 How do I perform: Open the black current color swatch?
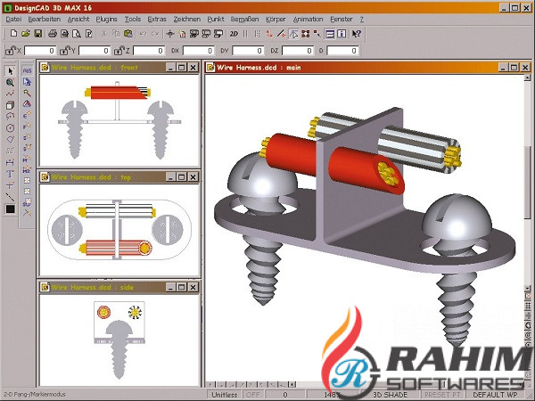click(10, 209)
